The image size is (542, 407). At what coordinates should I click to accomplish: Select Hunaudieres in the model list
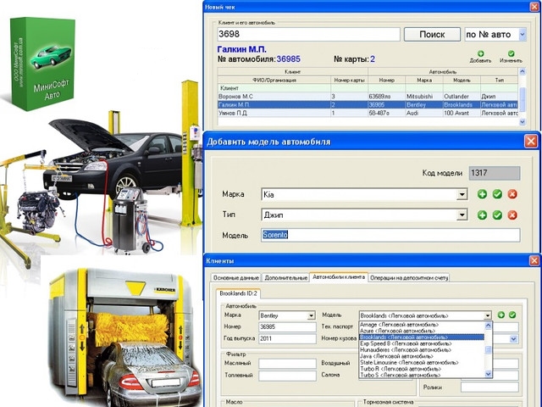(x=422, y=350)
